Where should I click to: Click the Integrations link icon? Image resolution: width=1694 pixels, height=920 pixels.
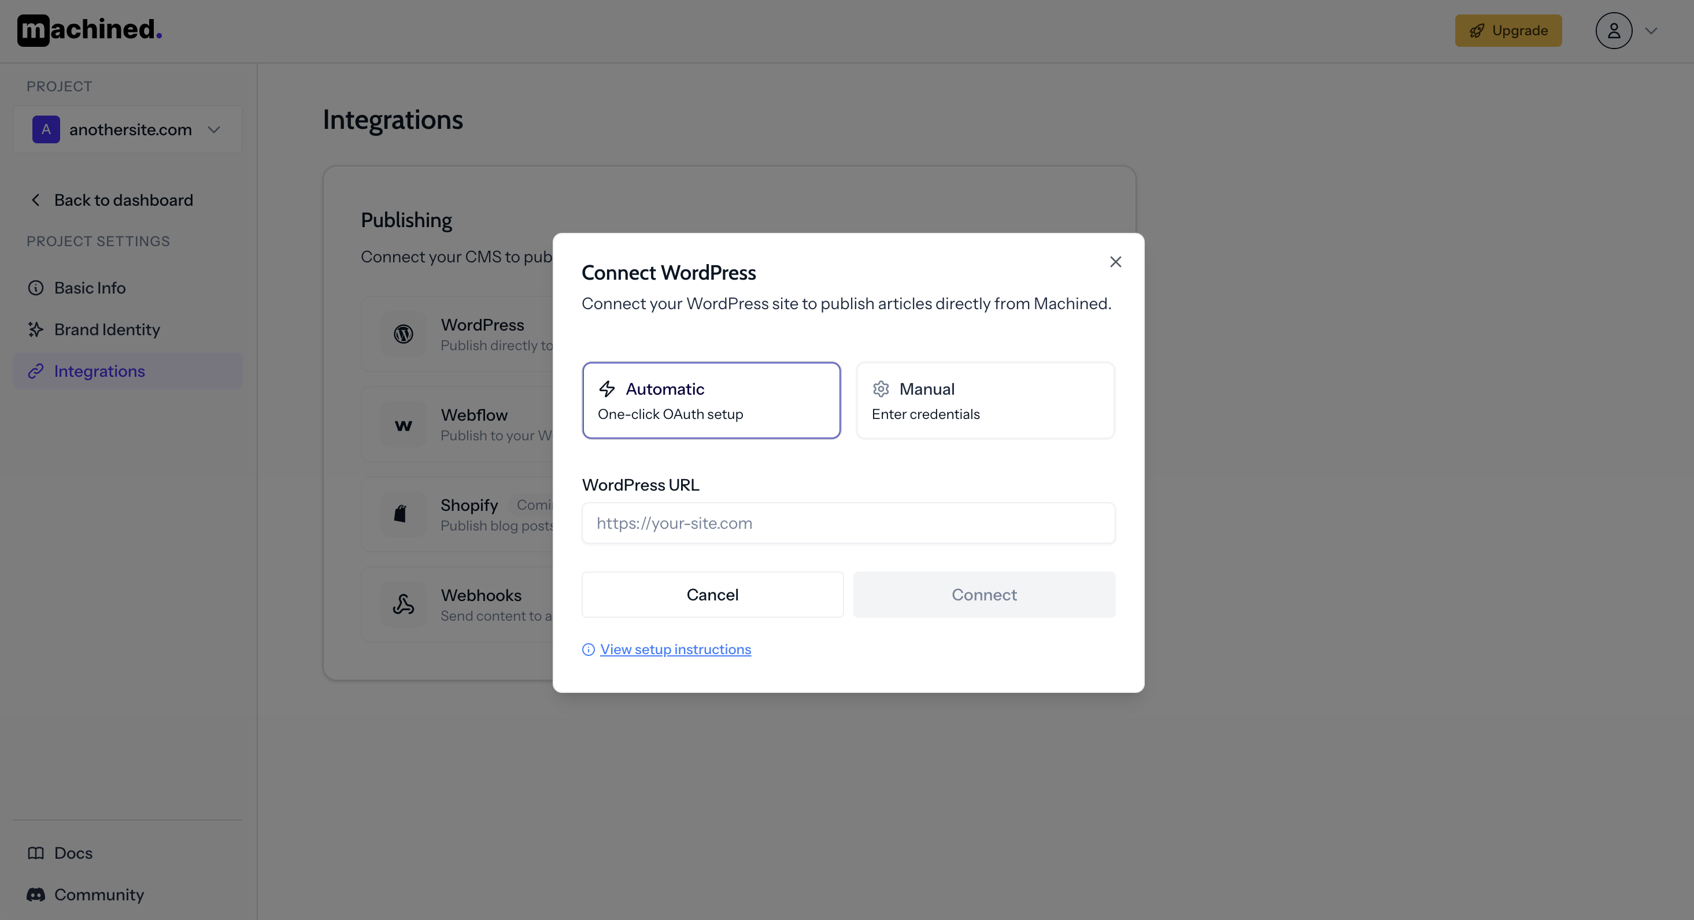tap(35, 371)
